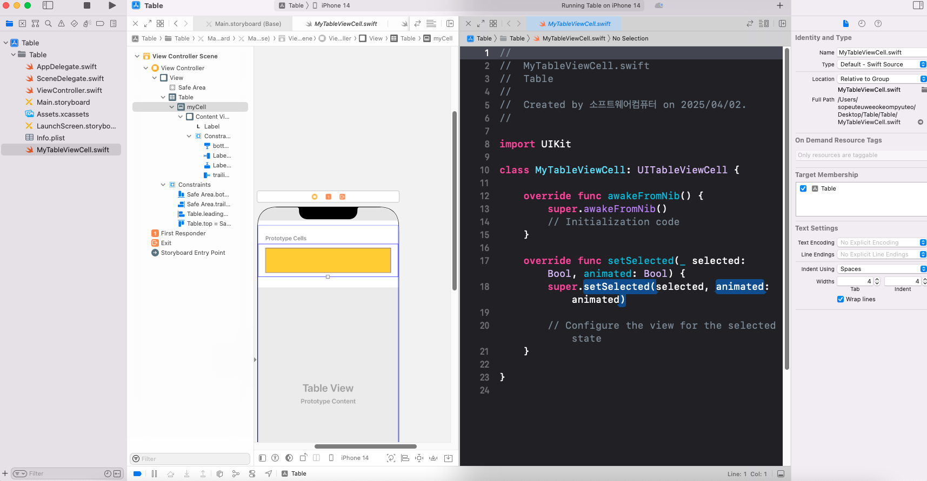The image size is (927, 481).
Task: Collapse View Controller Scene in the outline
Action: [x=137, y=56]
